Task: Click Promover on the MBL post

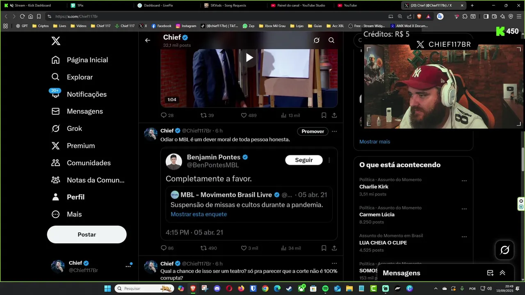Action: [313, 131]
